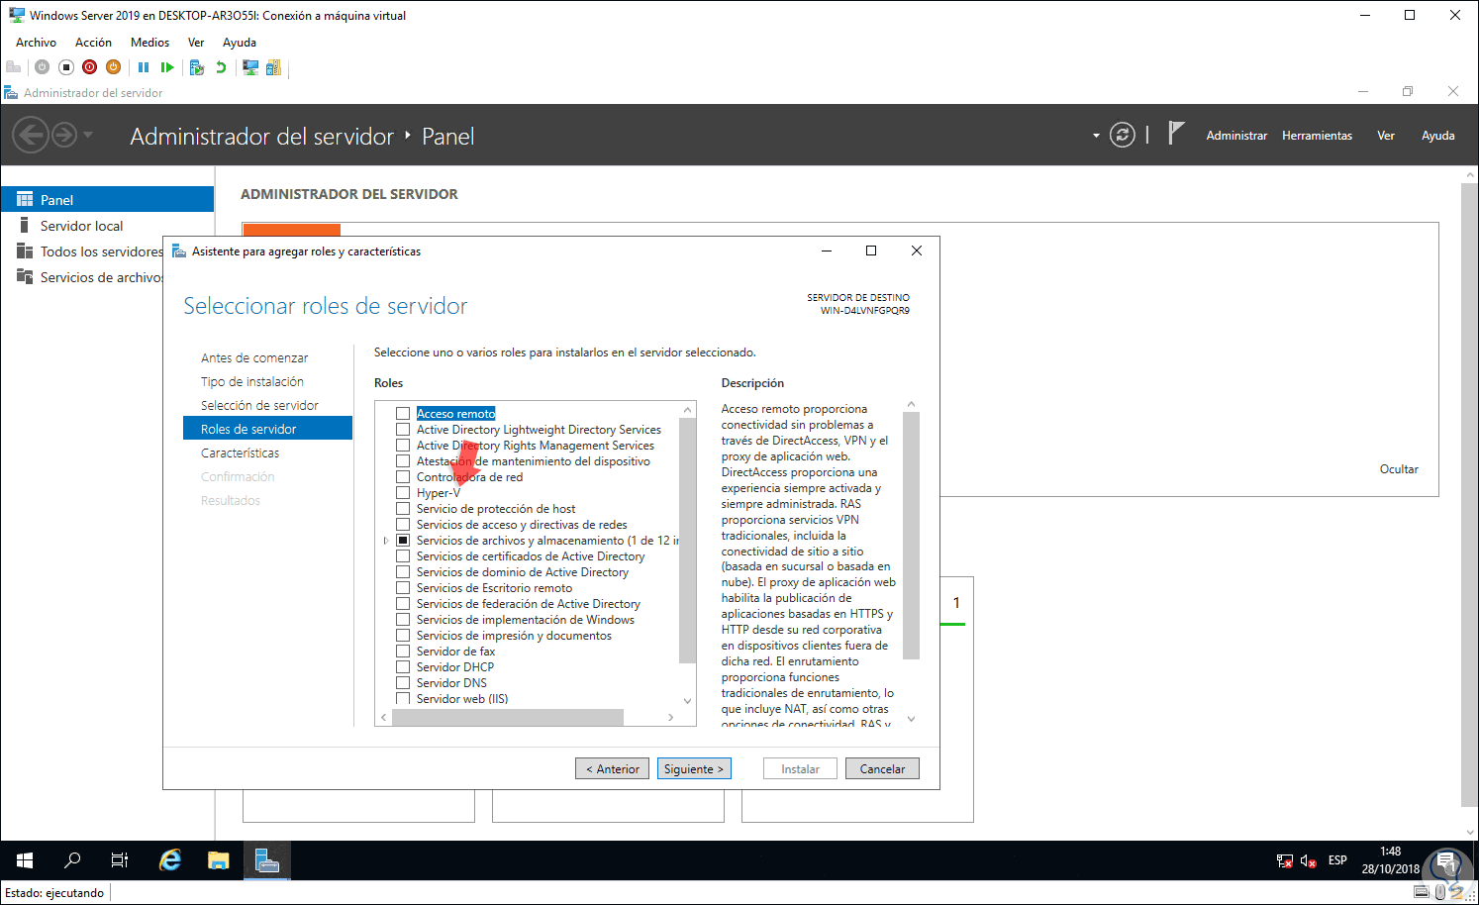
Task: Click the Cancelar button
Action: tap(882, 769)
